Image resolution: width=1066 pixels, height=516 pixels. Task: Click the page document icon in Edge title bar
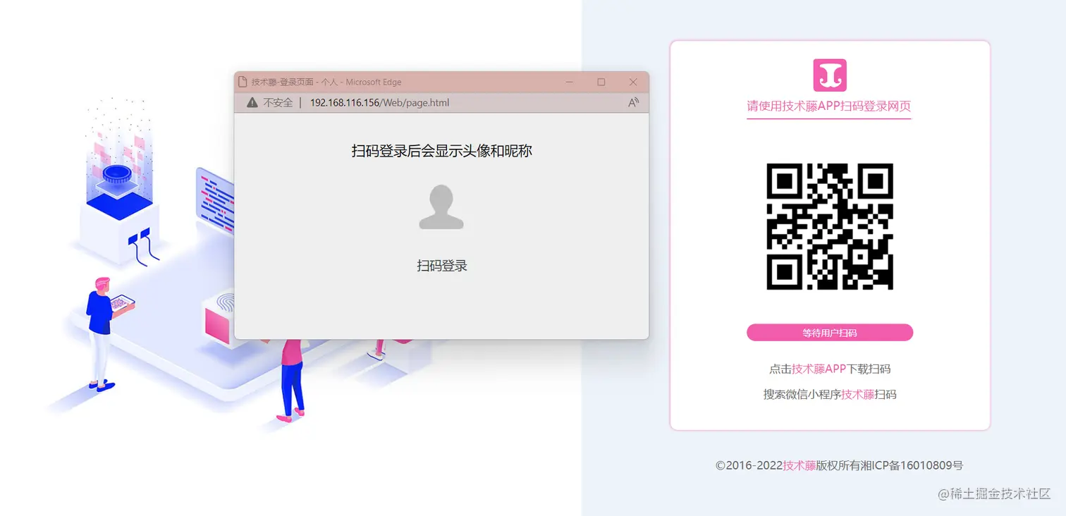(x=243, y=82)
